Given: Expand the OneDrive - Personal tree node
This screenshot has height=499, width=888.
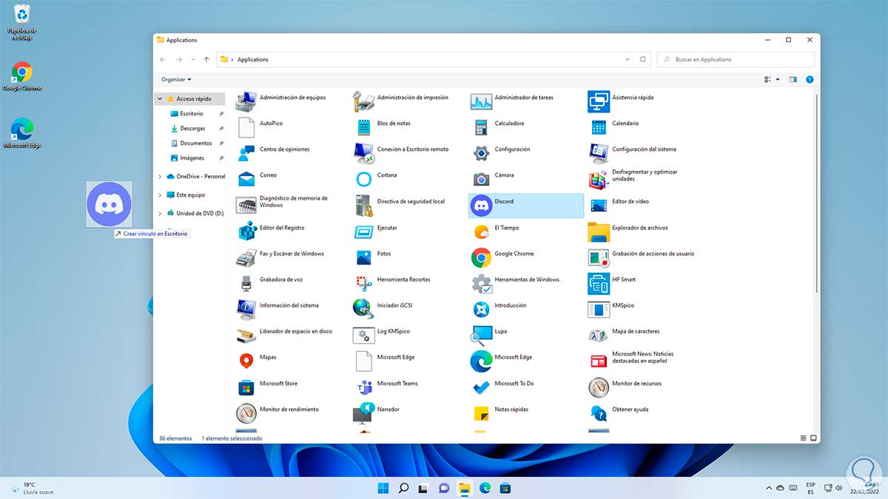Looking at the screenshot, I should click(x=160, y=177).
